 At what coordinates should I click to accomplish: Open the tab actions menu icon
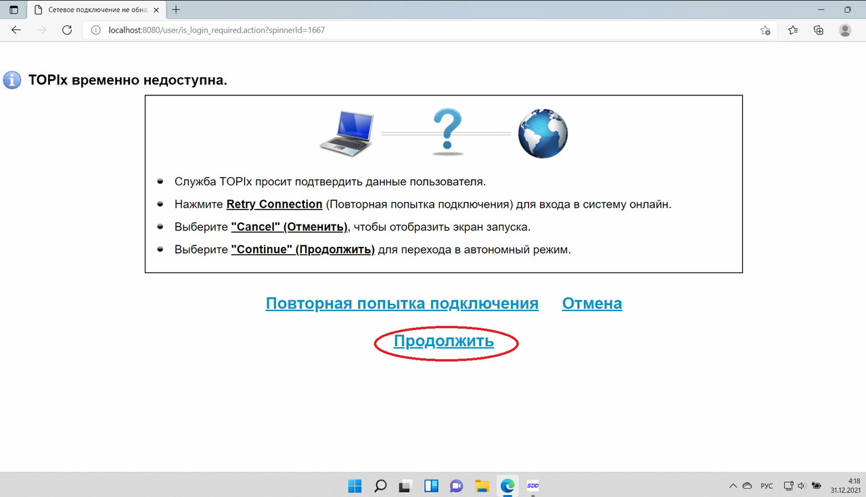coord(14,9)
